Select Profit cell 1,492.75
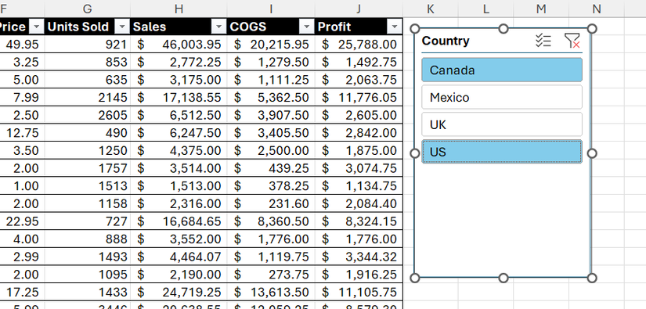The image size is (646, 309). (359, 62)
